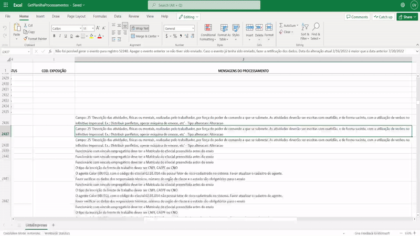Copy the selected cell
420x236 pixels.
pos(29,32)
